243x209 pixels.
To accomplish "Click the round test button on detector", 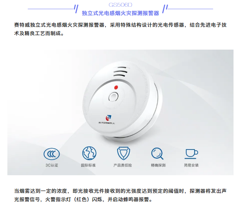I will coord(114,97).
